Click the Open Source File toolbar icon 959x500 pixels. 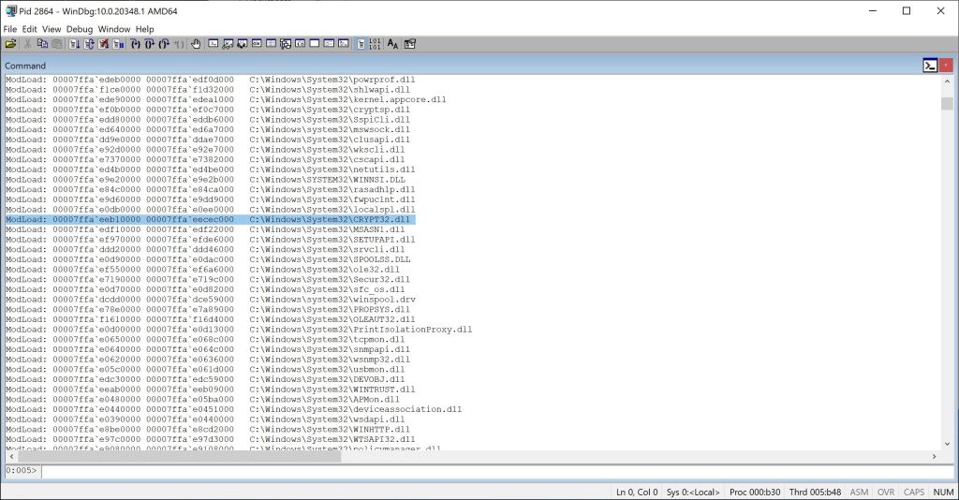10,44
